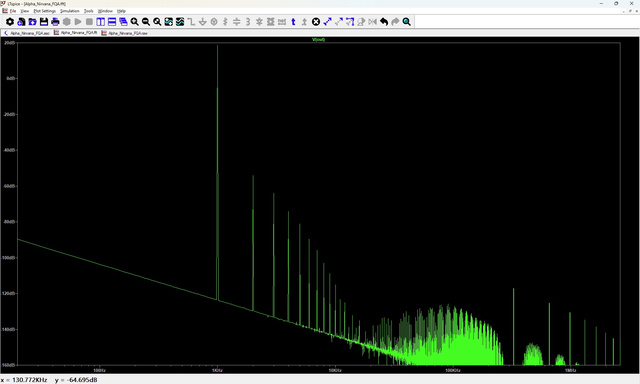This screenshot has width=640, height=384.
Task: Select the Resistor component tool
Action: (x=225, y=22)
